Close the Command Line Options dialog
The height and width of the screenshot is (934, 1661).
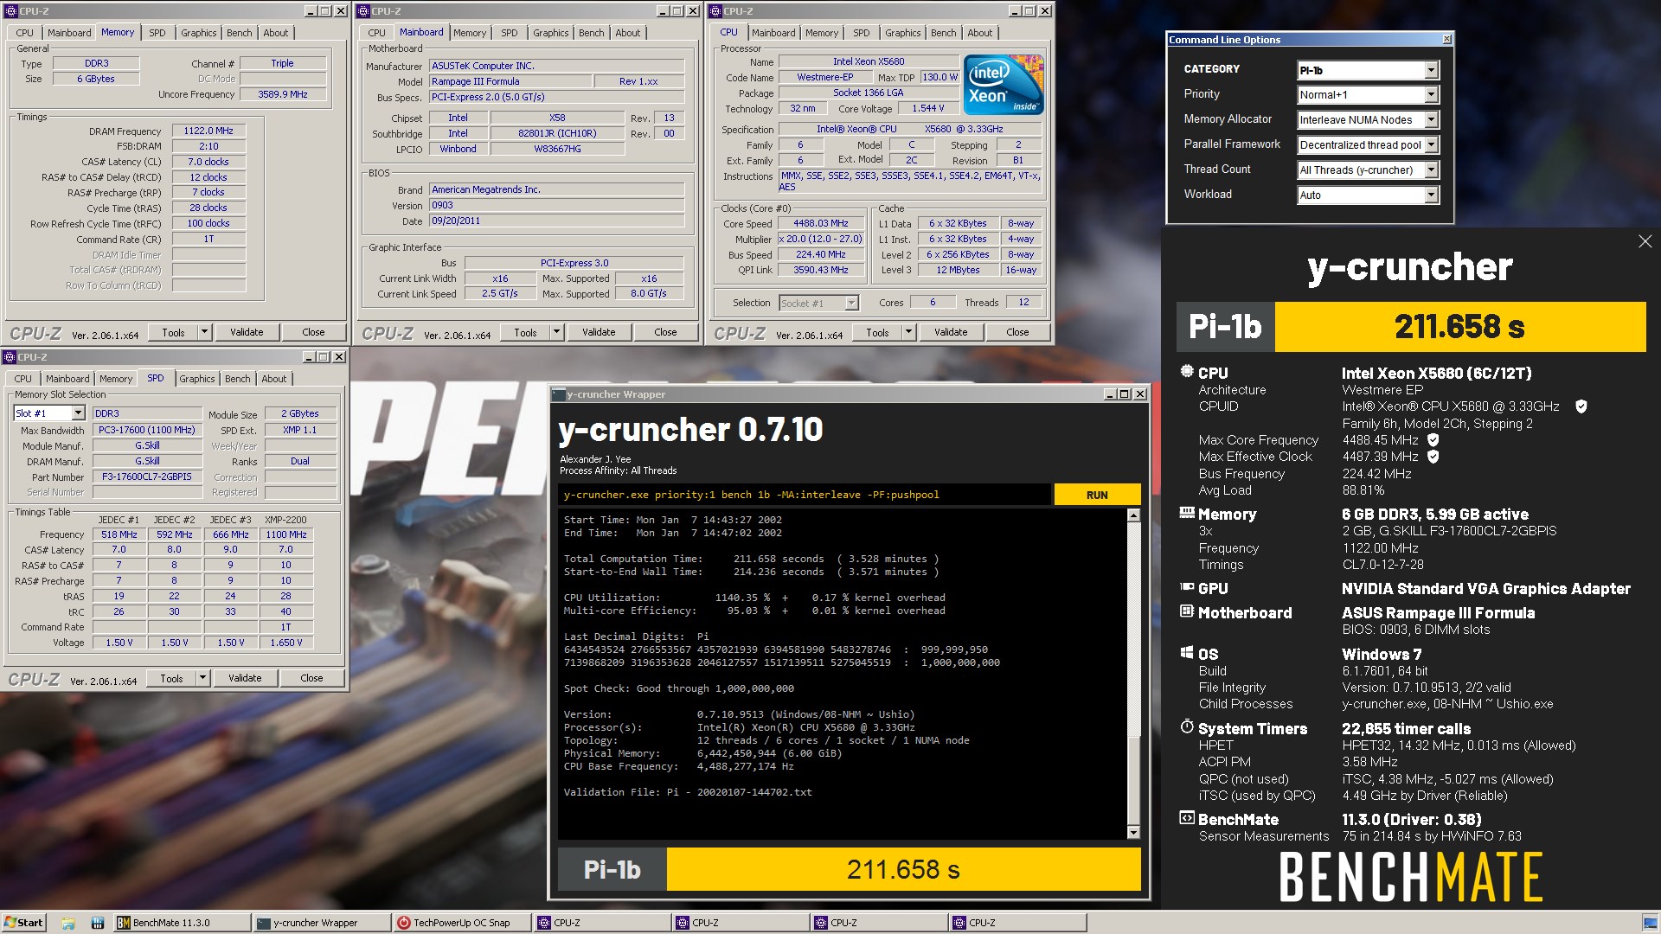coord(1446,40)
